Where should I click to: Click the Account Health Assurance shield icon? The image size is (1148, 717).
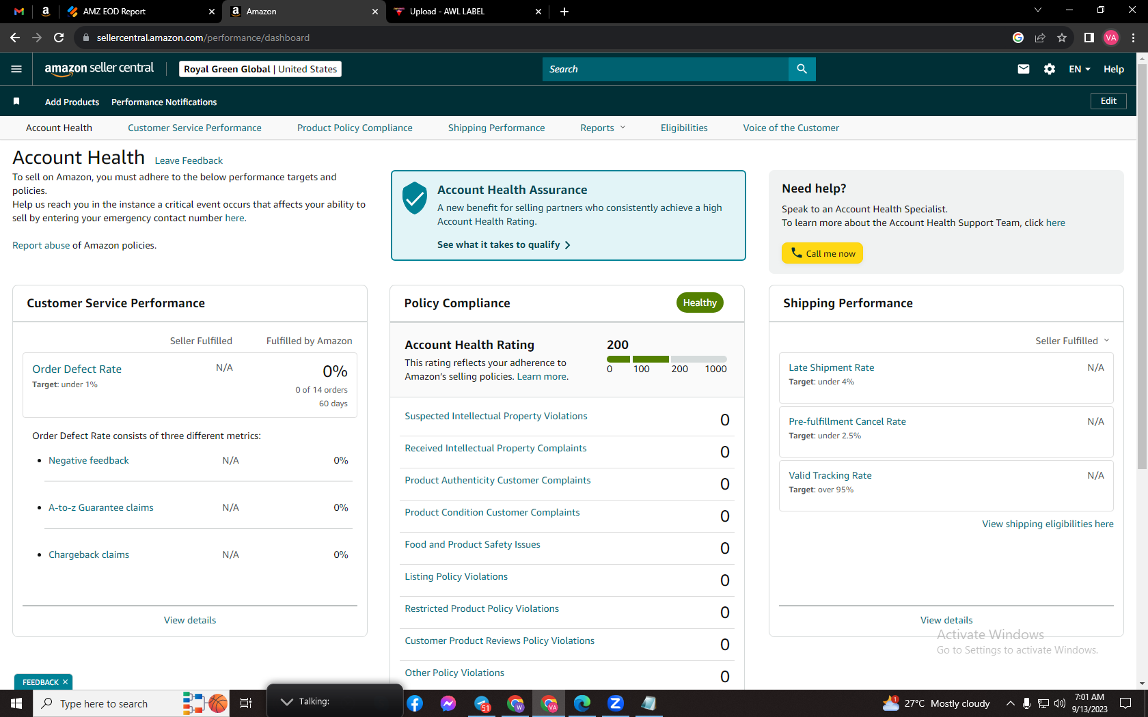pyautogui.click(x=415, y=198)
